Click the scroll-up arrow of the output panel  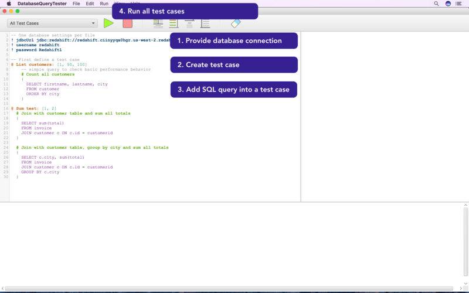click(x=465, y=205)
